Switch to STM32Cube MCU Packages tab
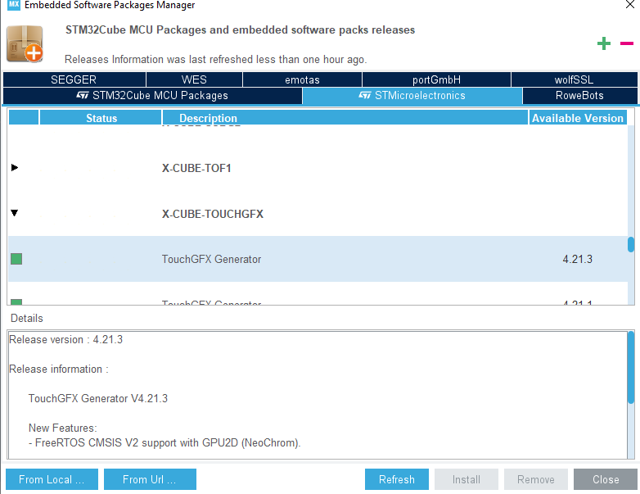 click(152, 96)
